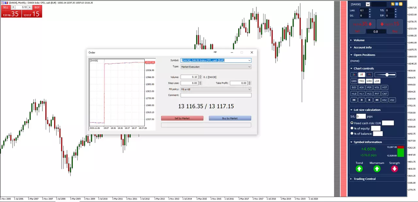Toggle the ASK line button

(x=362, y=87)
